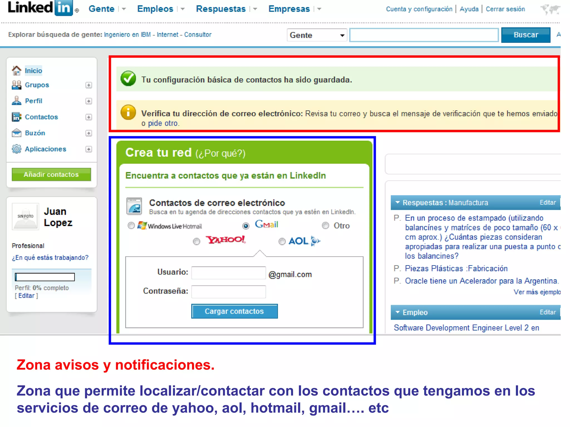Click the Perfil person icon
The width and height of the screenshot is (570, 427).
16,101
